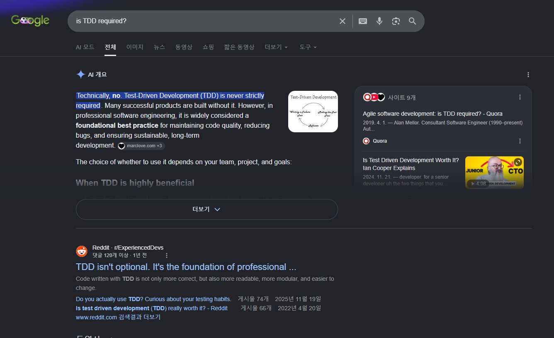The width and height of the screenshot is (554, 338).
Task: Click the Quora favicon
Action: [x=366, y=141]
